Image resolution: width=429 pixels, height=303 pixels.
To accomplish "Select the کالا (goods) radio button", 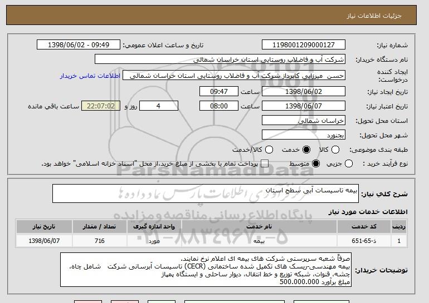I will tap(335, 150).
